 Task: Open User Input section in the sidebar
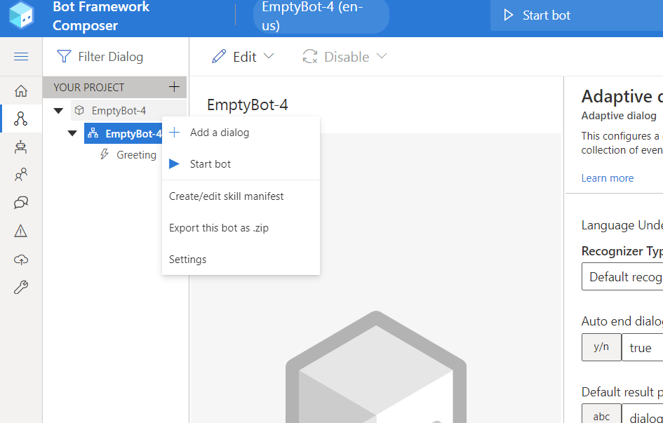tap(21, 174)
